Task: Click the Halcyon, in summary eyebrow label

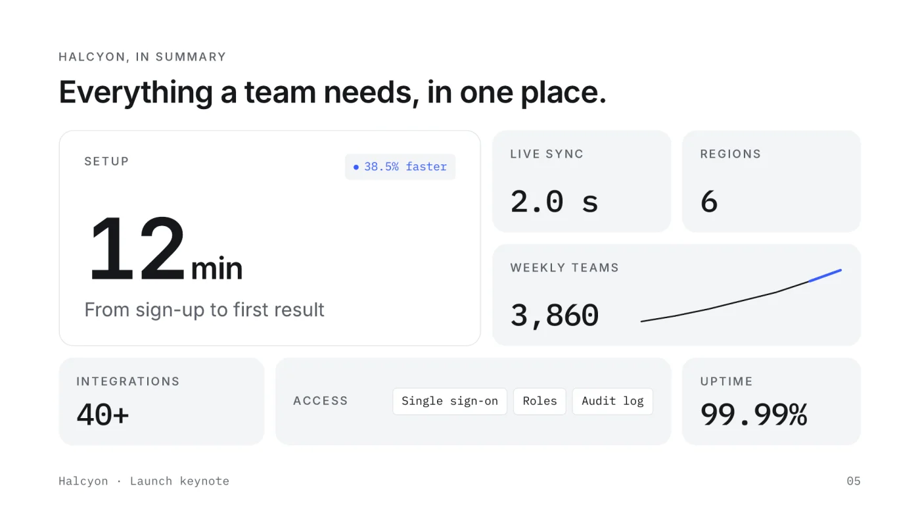Action: click(143, 57)
